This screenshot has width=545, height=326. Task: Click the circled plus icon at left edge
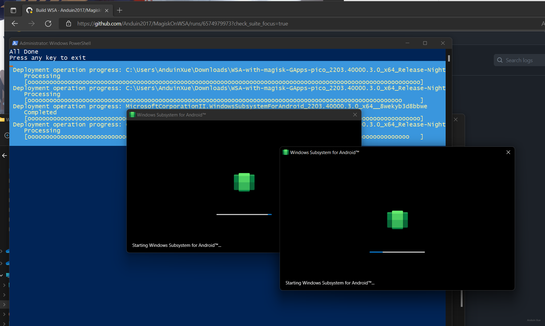pos(7,135)
